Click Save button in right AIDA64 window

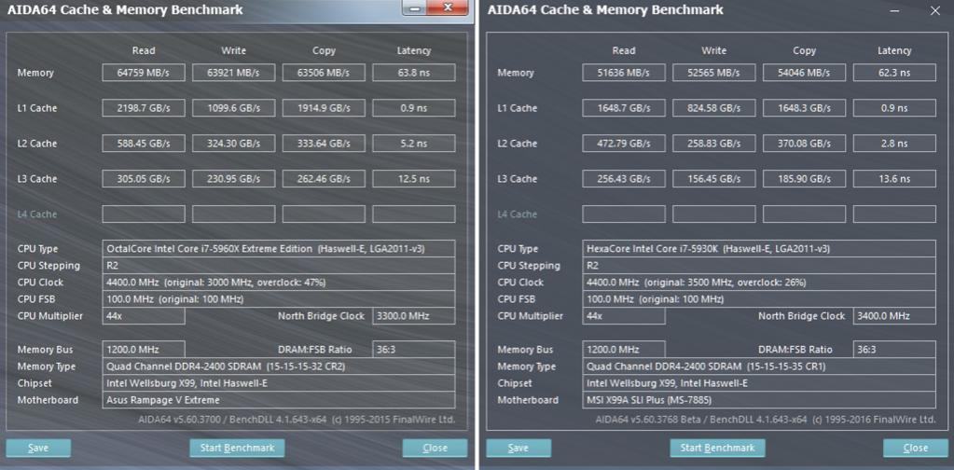[x=518, y=449]
